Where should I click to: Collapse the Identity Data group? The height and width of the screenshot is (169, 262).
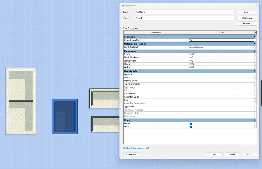[x=255, y=71]
